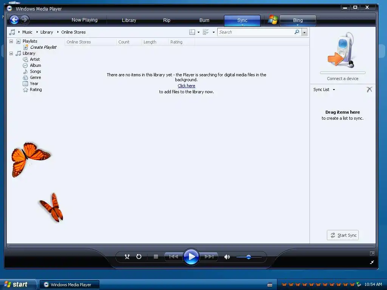Click the full screen view icon
This screenshot has height=290, width=387.
[372, 253]
